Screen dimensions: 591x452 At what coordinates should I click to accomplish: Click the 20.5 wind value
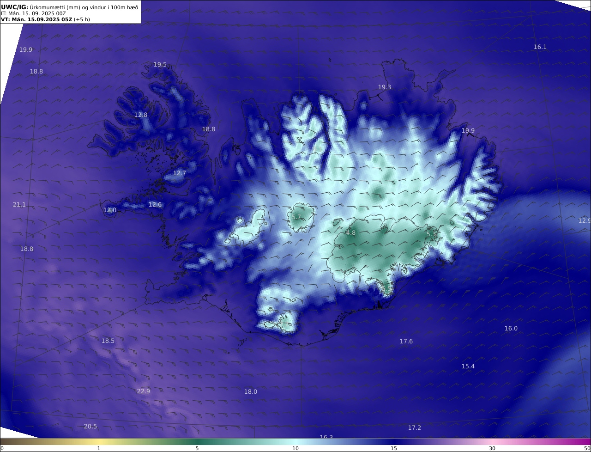[90, 426]
